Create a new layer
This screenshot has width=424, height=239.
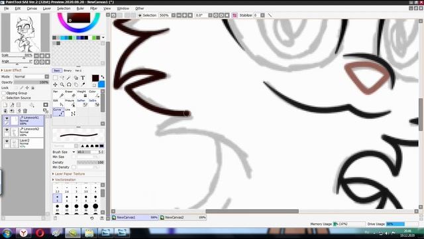[x=5, y=105]
